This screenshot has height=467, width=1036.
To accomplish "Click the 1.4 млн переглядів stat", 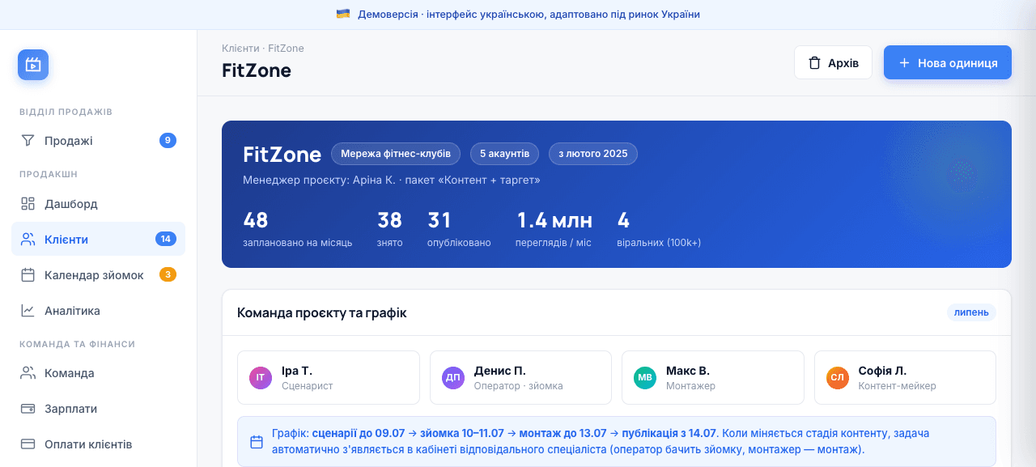I will [x=554, y=229].
